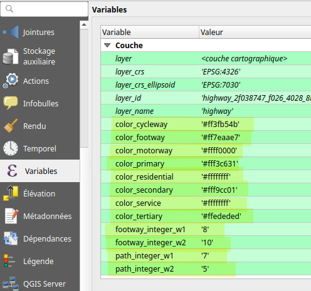This screenshot has width=311, height=291.
Task: Select the layer_name variable name
Action: point(134,111)
